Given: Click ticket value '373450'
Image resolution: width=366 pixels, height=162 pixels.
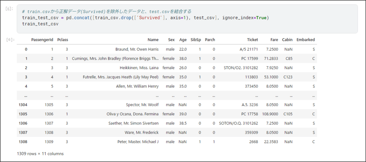Looking at the screenshot, I should tap(251, 86).
